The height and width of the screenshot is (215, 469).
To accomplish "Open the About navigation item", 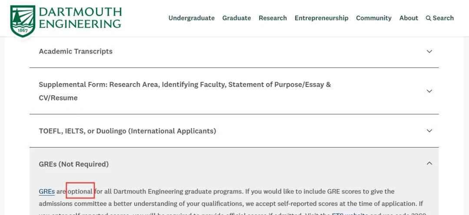I will coord(409,18).
